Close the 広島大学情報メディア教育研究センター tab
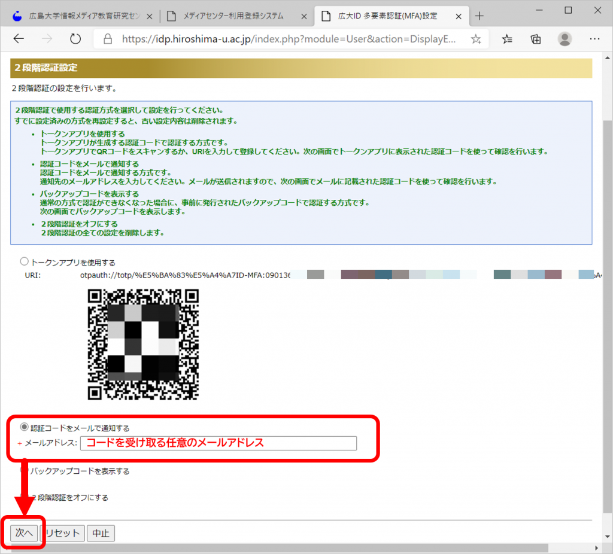 pos(149,16)
